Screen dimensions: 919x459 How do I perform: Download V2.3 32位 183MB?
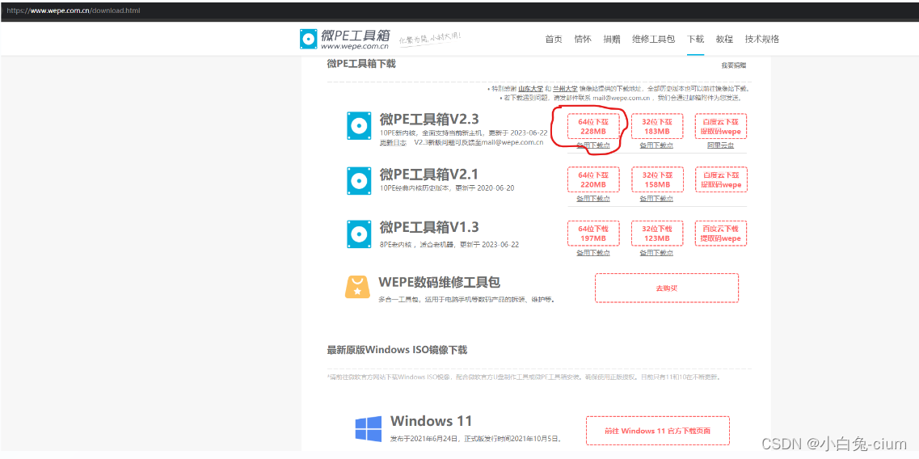(x=656, y=127)
